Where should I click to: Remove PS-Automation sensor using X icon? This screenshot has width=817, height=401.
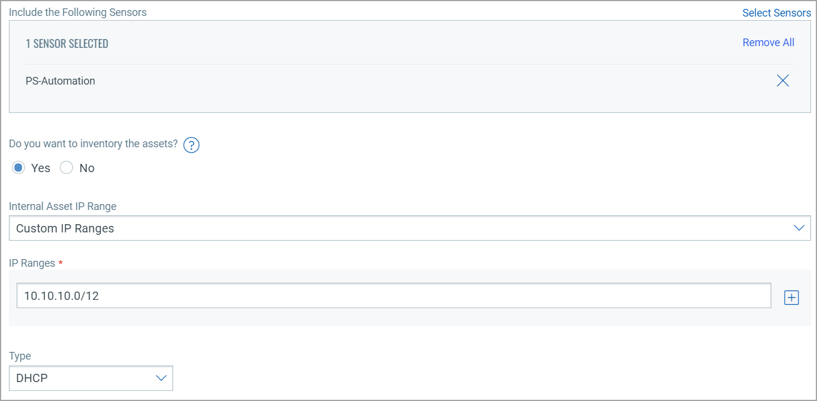783,80
